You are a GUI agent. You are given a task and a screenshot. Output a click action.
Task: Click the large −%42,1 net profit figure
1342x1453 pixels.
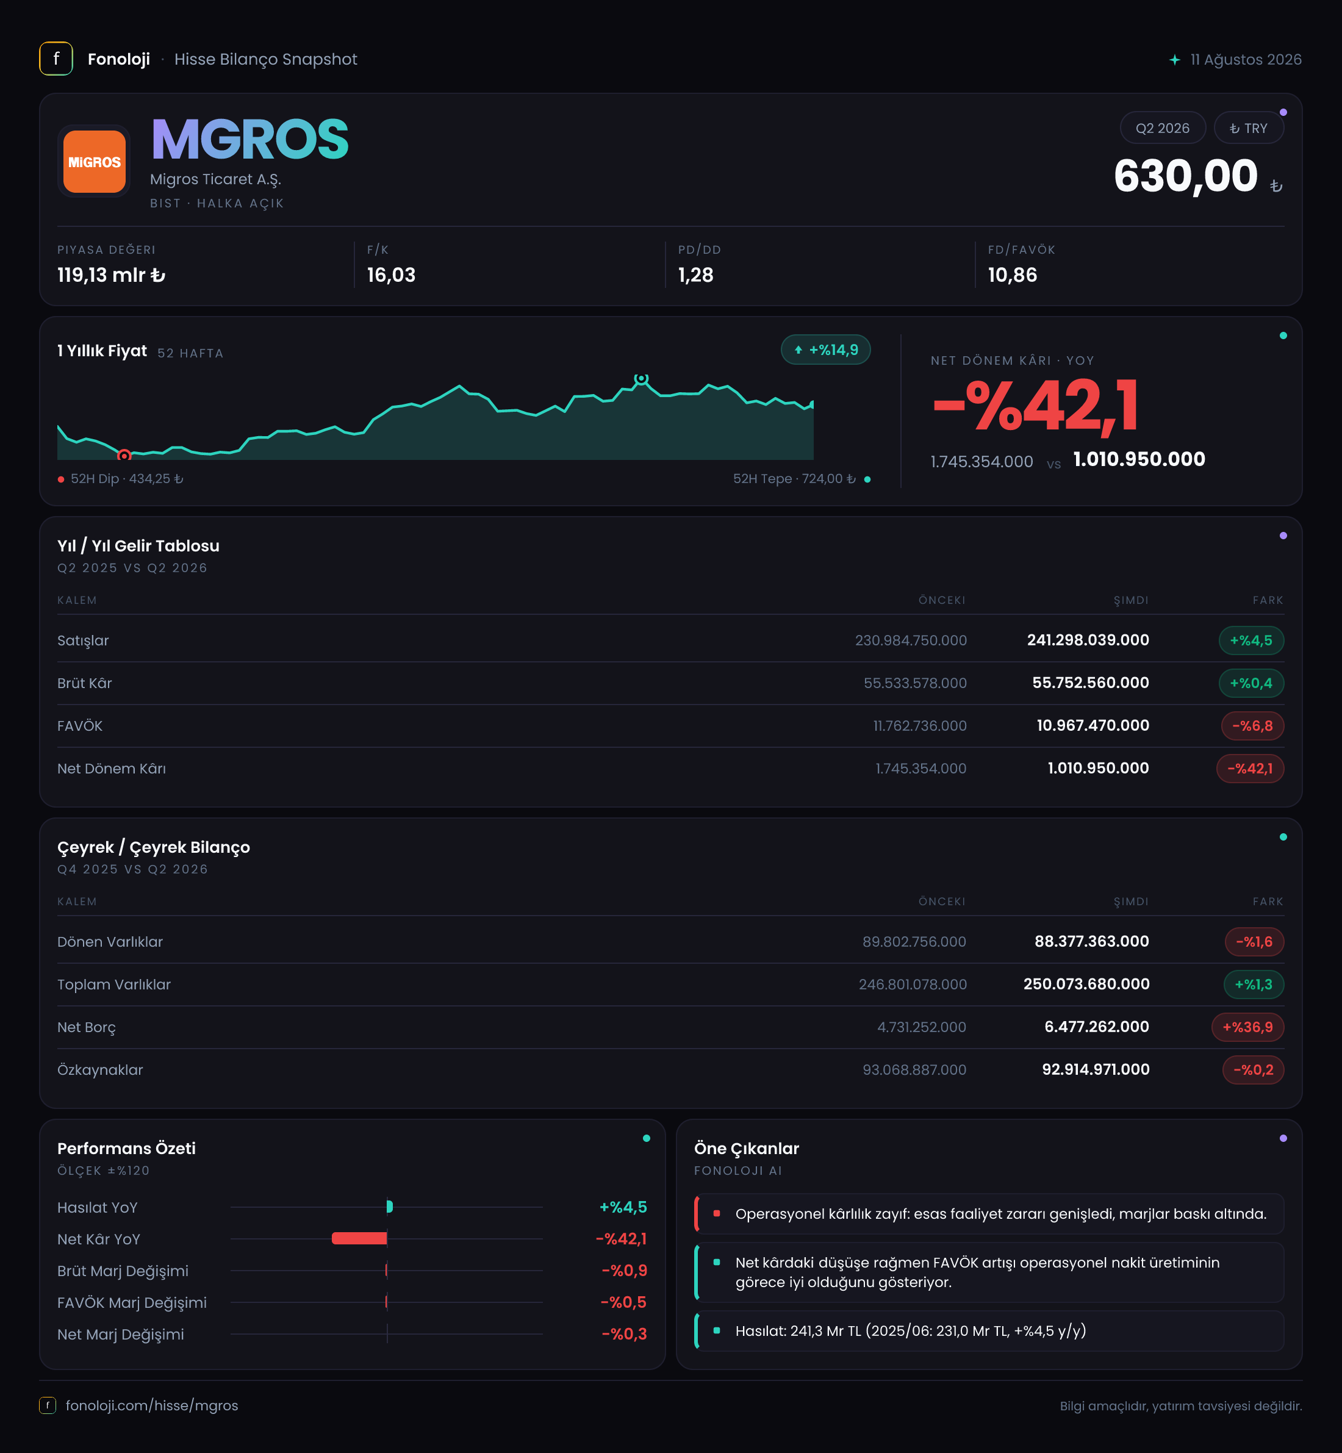click(1036, 407)
